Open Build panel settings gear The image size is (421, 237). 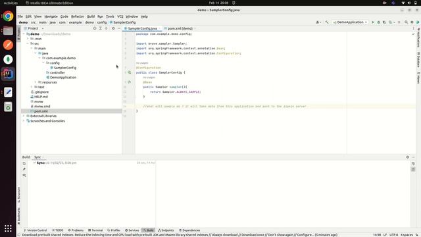point(408,157)
